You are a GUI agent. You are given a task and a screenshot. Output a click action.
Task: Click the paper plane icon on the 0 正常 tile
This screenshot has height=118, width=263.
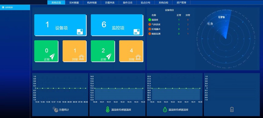tap(52, 57)
